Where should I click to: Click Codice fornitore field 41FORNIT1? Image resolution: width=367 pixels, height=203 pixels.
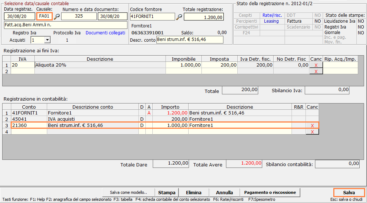click(x=152, y=16)
